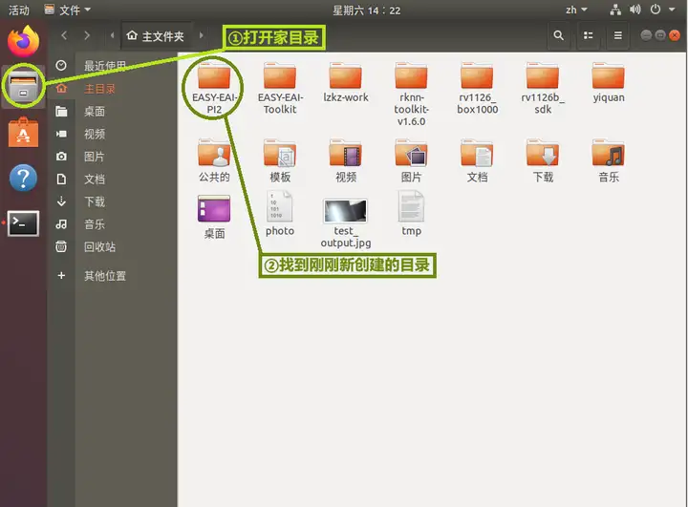This screenshot has height=507, width=688.
Task: Minimize the Files window
Action: coord(646,35)
